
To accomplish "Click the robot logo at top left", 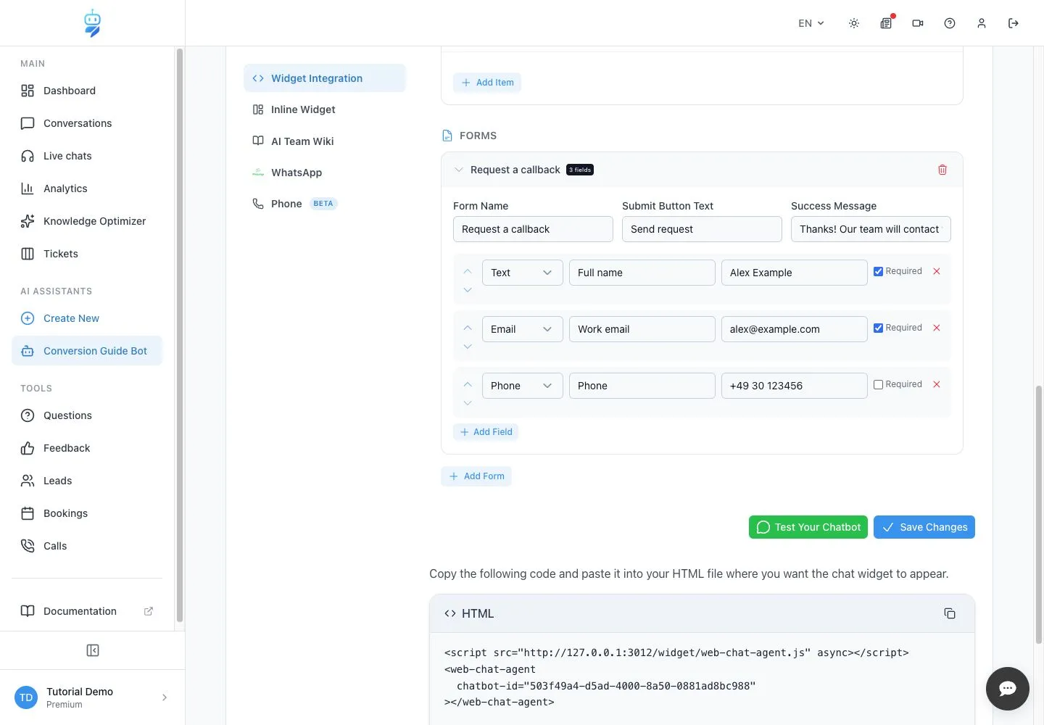I will (x=92, y=23).
